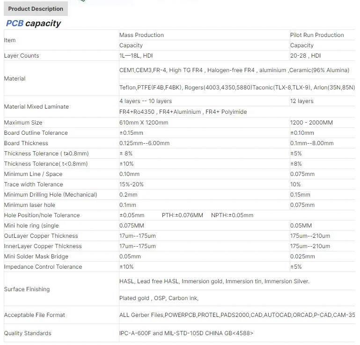Select the 'Item' header cell

click(10, 40)
